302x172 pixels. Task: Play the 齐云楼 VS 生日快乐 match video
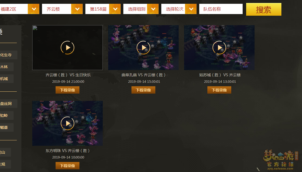[68, 48]
